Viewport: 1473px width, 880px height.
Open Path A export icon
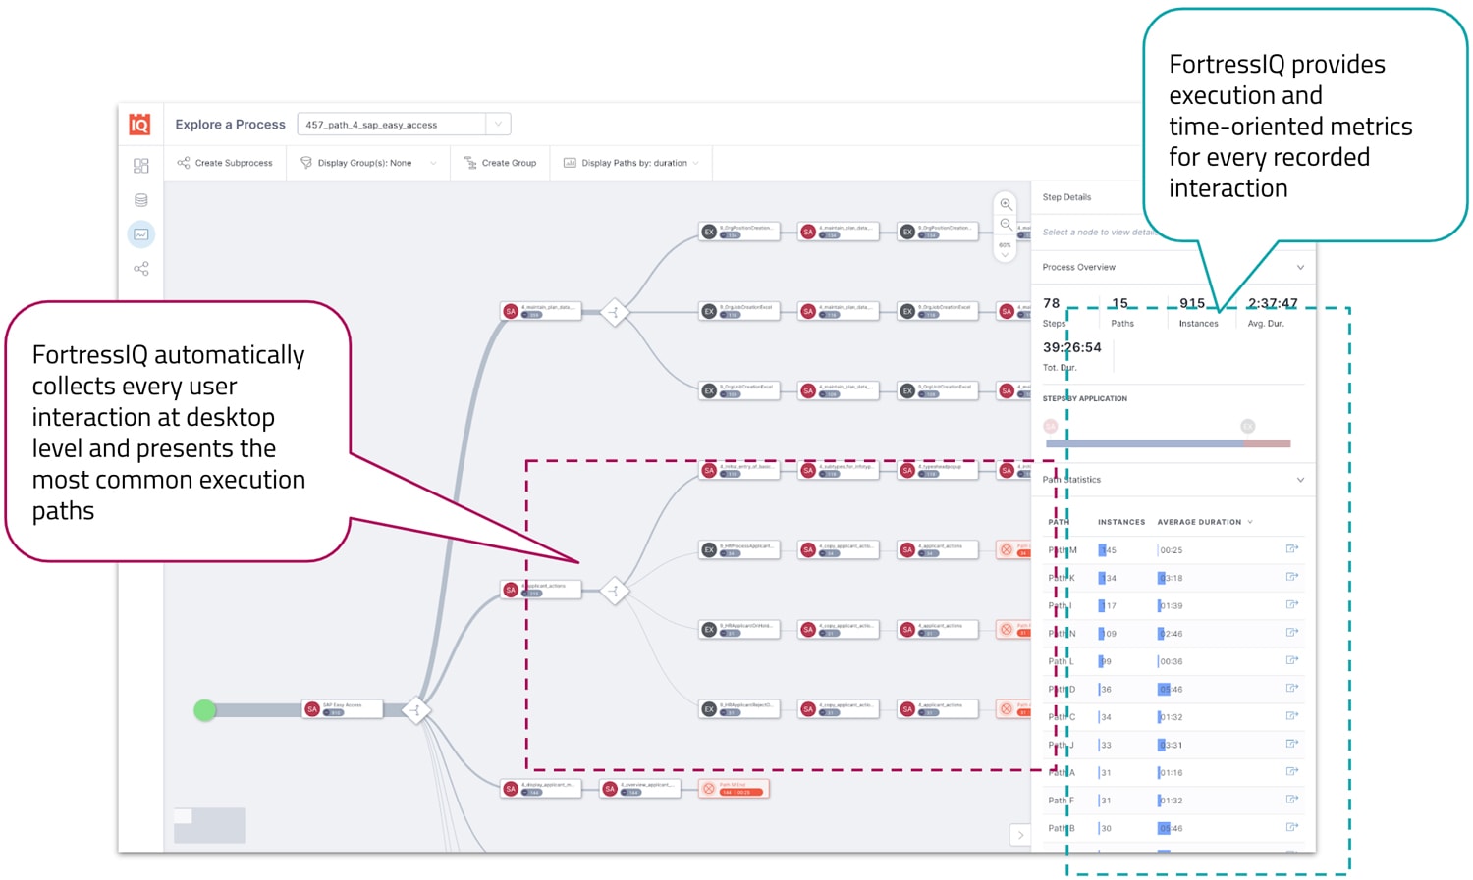click(x=1292, y=771)
